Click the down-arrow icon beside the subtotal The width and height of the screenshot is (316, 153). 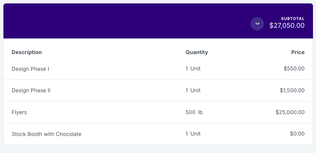click(257, 24)
